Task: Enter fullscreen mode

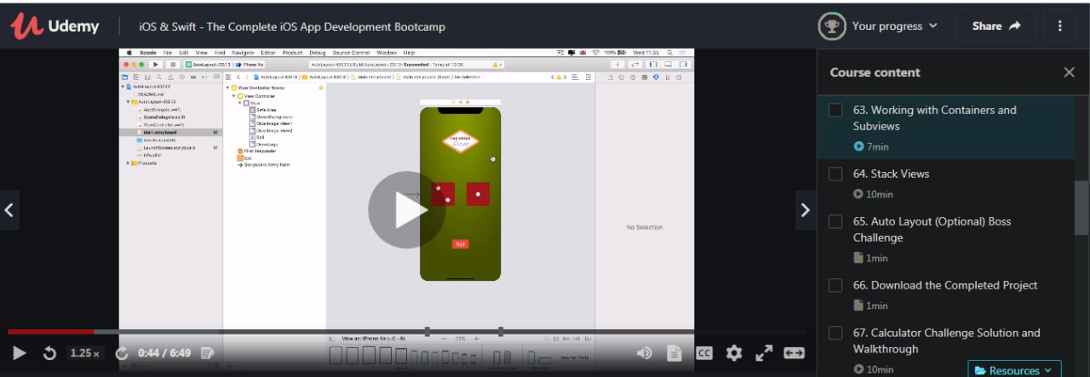Action: [764, 353]
